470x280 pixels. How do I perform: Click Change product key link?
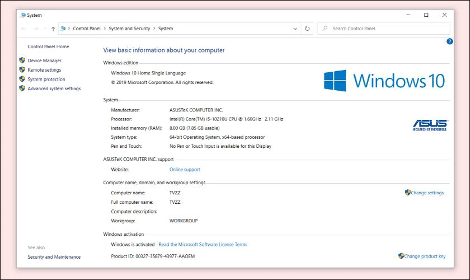coord(425,256)
